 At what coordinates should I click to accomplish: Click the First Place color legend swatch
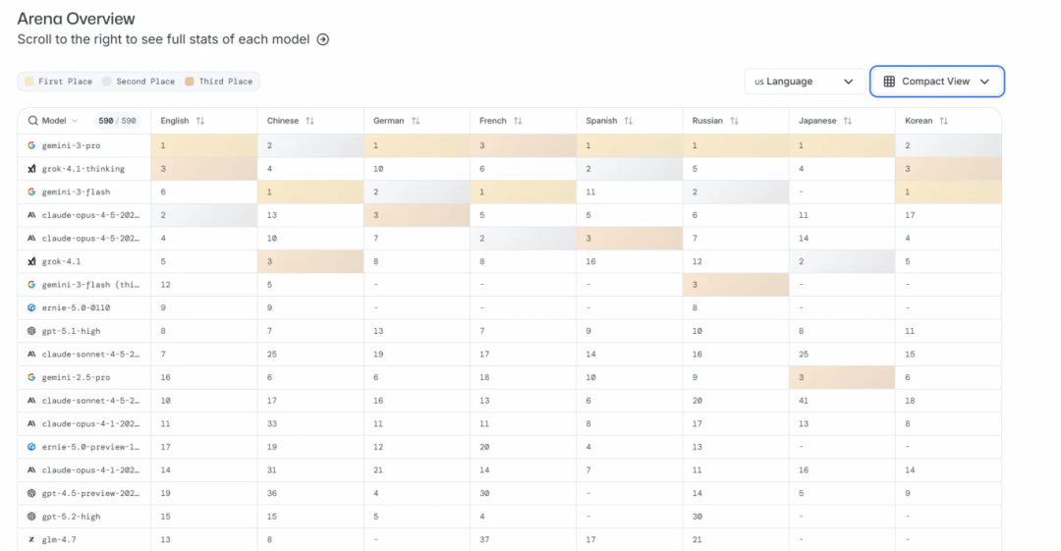[x=29, y=82]
